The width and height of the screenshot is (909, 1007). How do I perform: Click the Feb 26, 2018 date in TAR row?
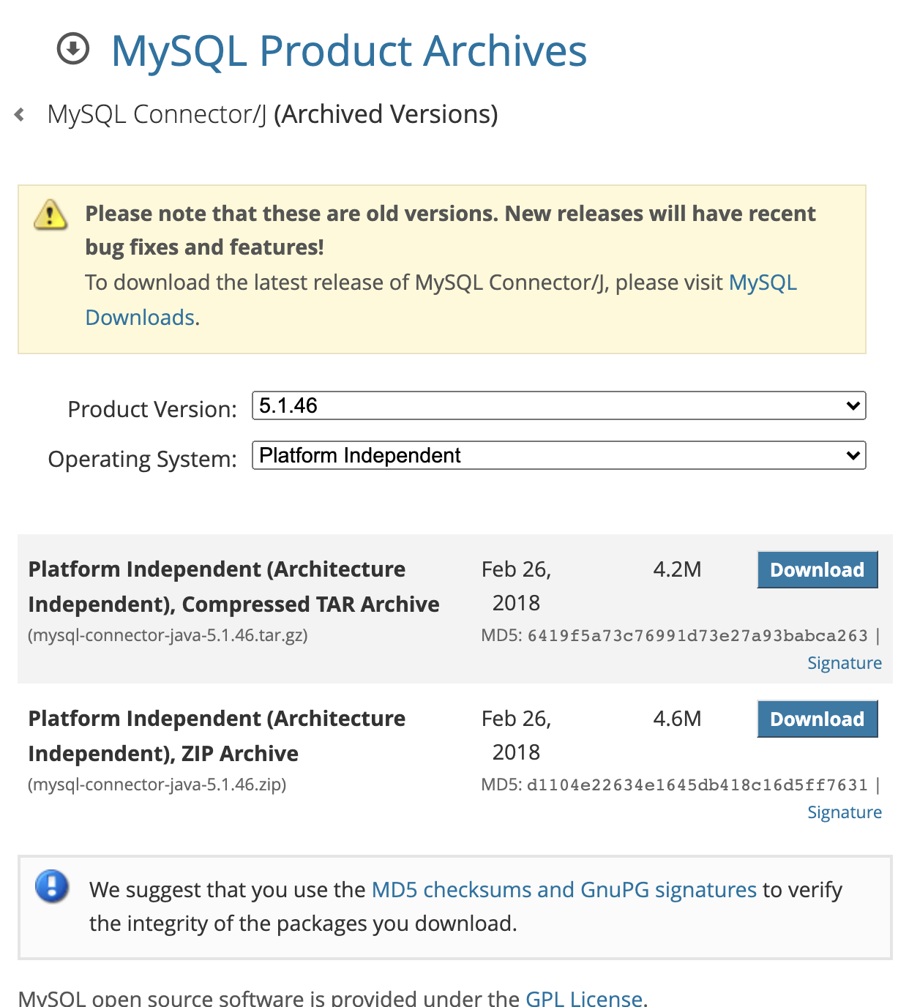pyautogui.click(x=516, y=585)
